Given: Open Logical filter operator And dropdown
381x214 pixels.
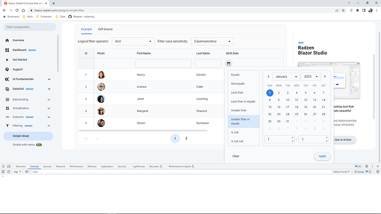Looking at the screenshot, I should (133, 41).
